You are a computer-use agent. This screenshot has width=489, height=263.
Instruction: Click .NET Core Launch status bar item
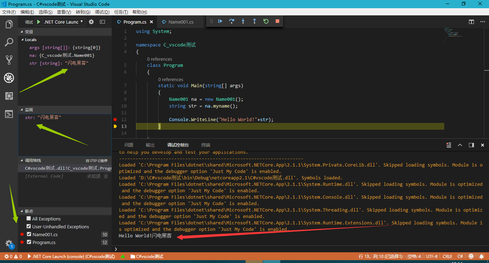(x=71, y=257)
